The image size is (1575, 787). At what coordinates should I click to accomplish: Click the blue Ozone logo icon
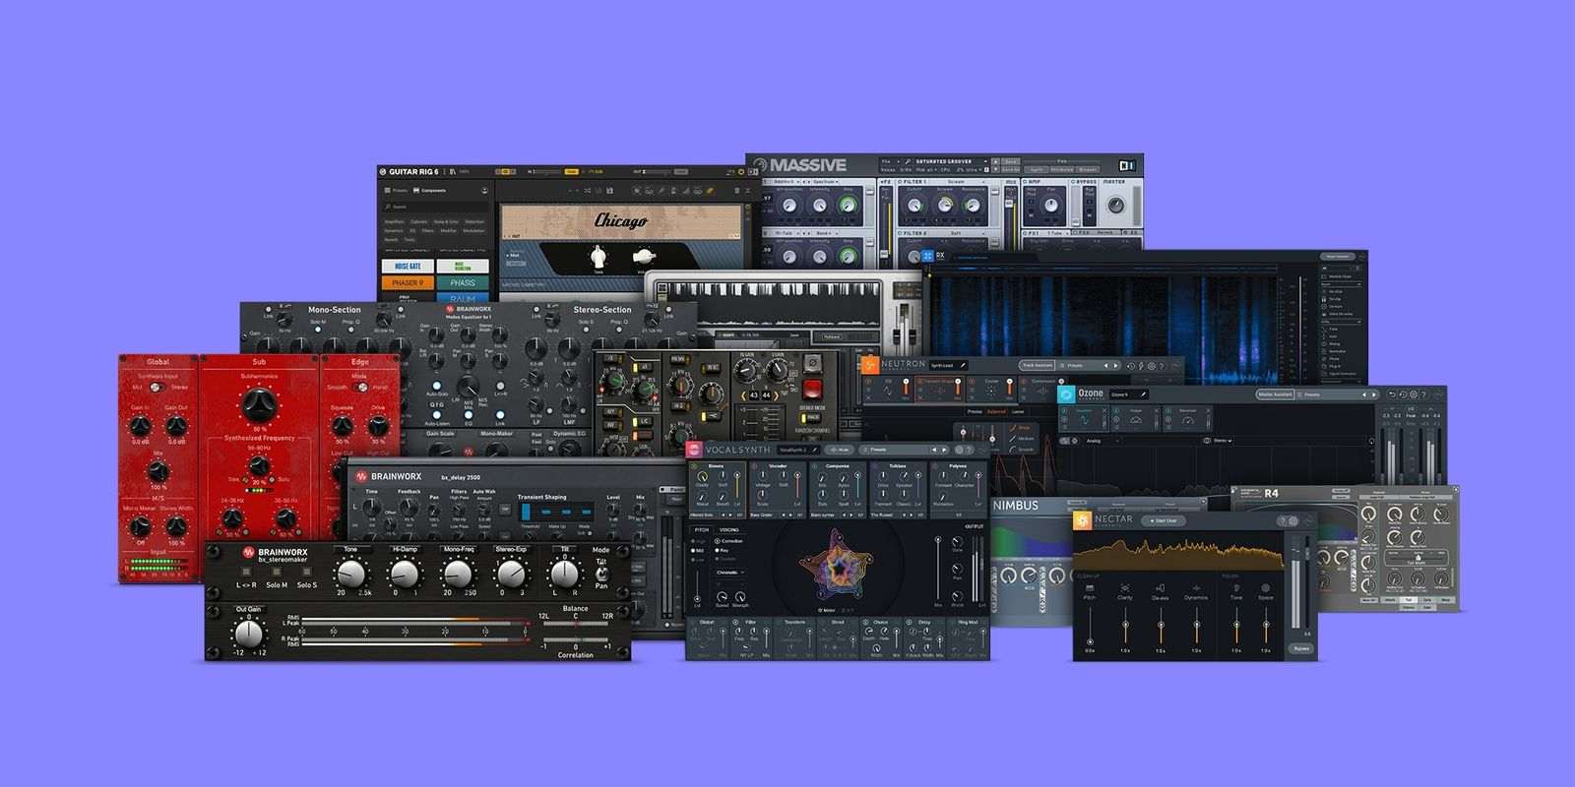coord(1067,394)
